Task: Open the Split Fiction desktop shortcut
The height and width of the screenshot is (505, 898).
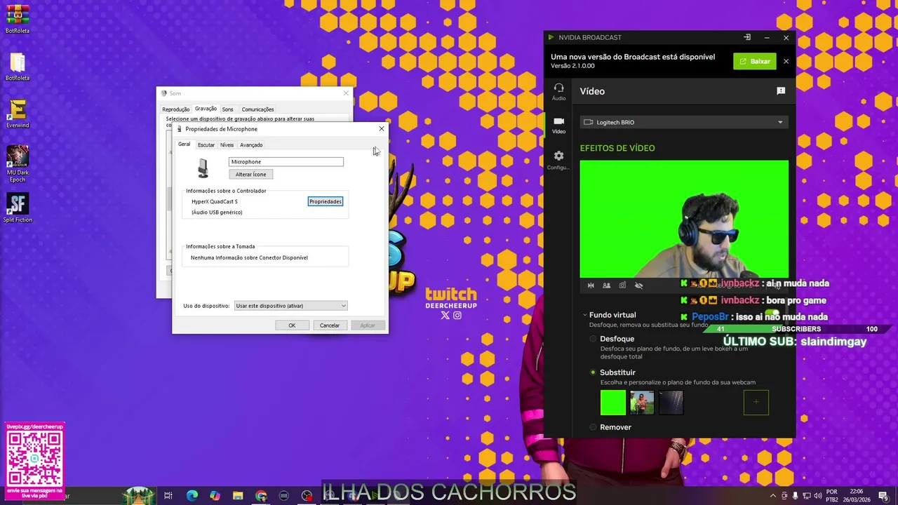Action: [x=18, y=208]
